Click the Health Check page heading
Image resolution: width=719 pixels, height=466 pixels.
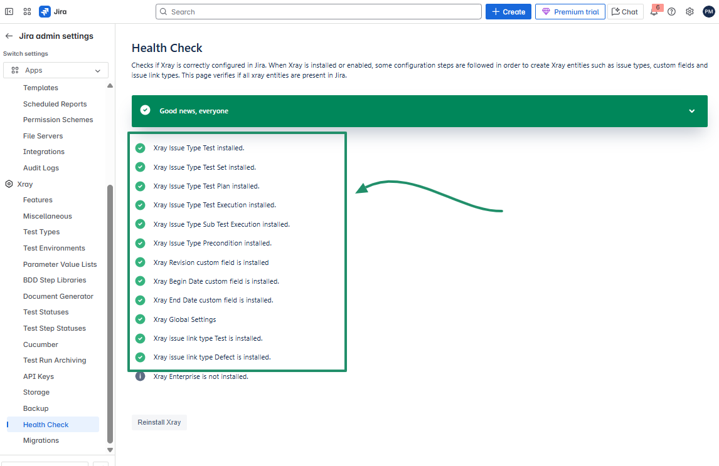[167, 48]
